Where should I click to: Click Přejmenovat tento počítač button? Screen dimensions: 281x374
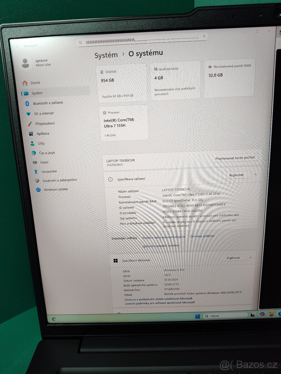point(234,158)
